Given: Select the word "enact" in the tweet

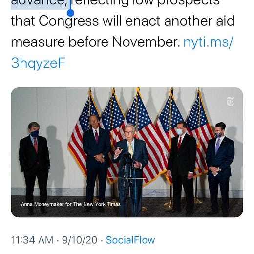Looking at the screenshot, I should (x=143, y=21).
